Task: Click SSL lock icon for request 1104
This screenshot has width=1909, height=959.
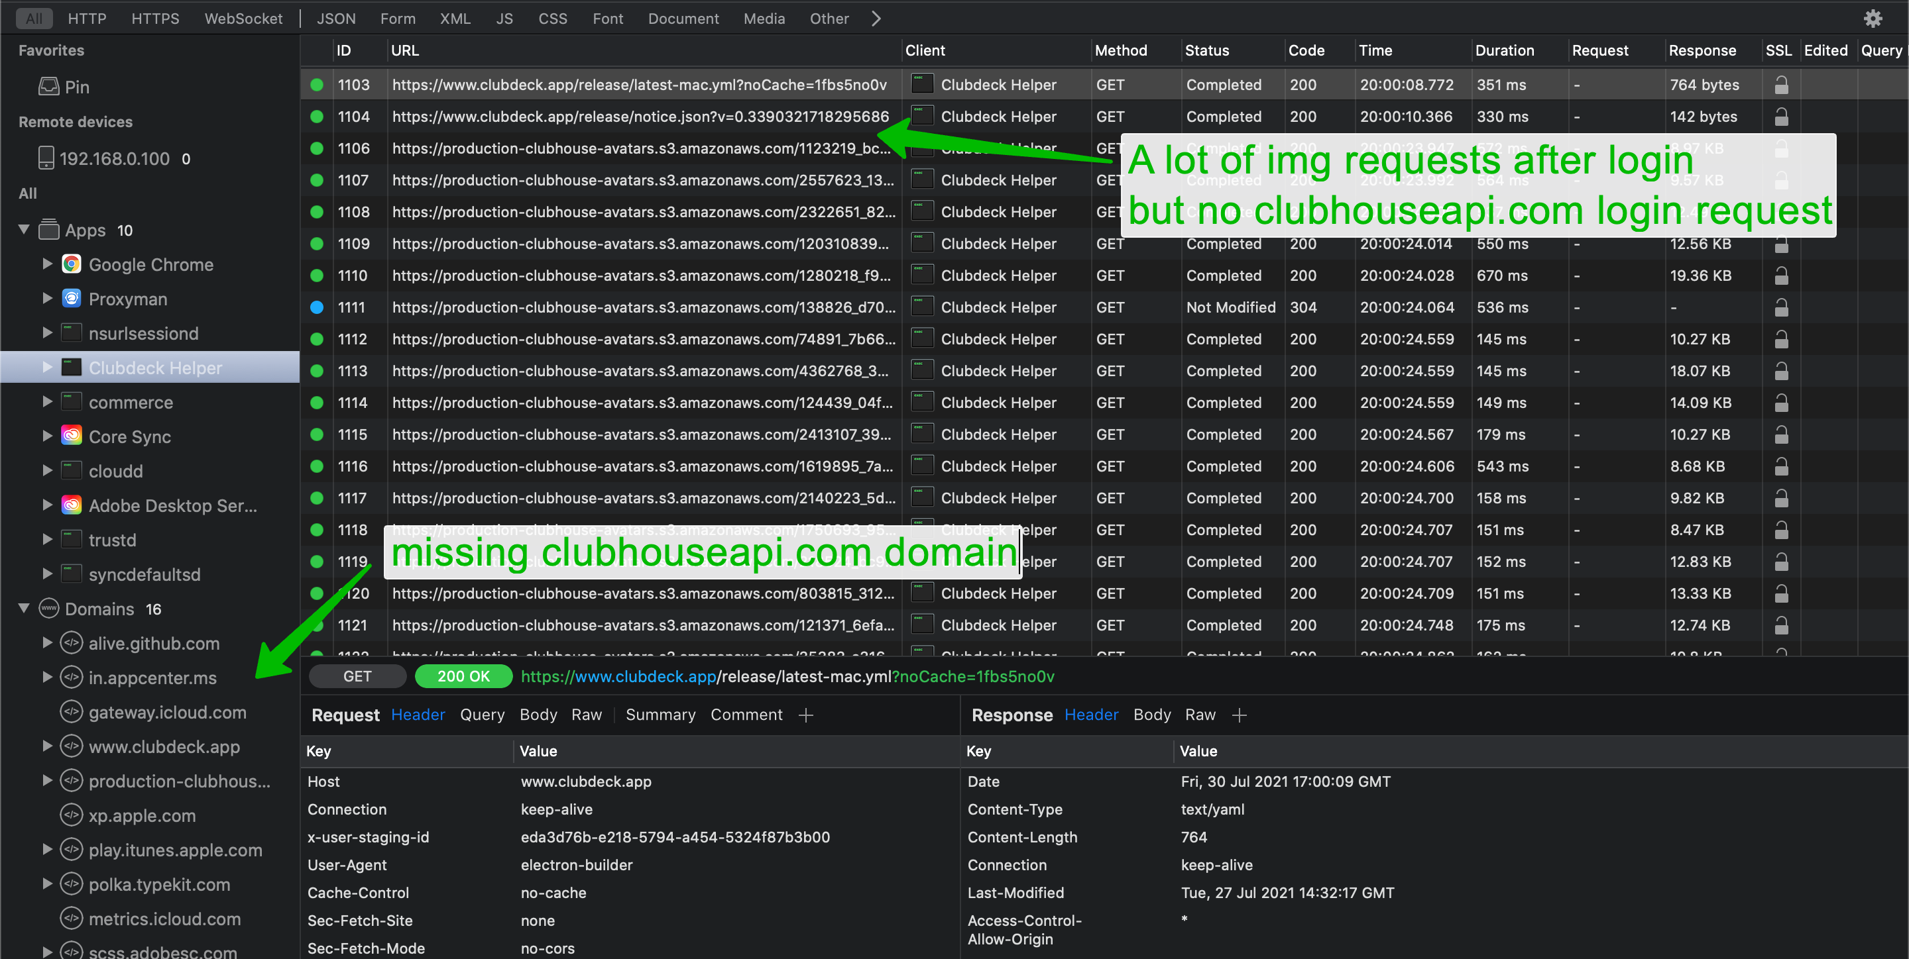Action: coord(1781,117)
